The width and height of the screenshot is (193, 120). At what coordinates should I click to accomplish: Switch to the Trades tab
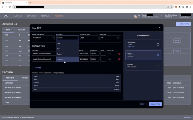point(25,78)
